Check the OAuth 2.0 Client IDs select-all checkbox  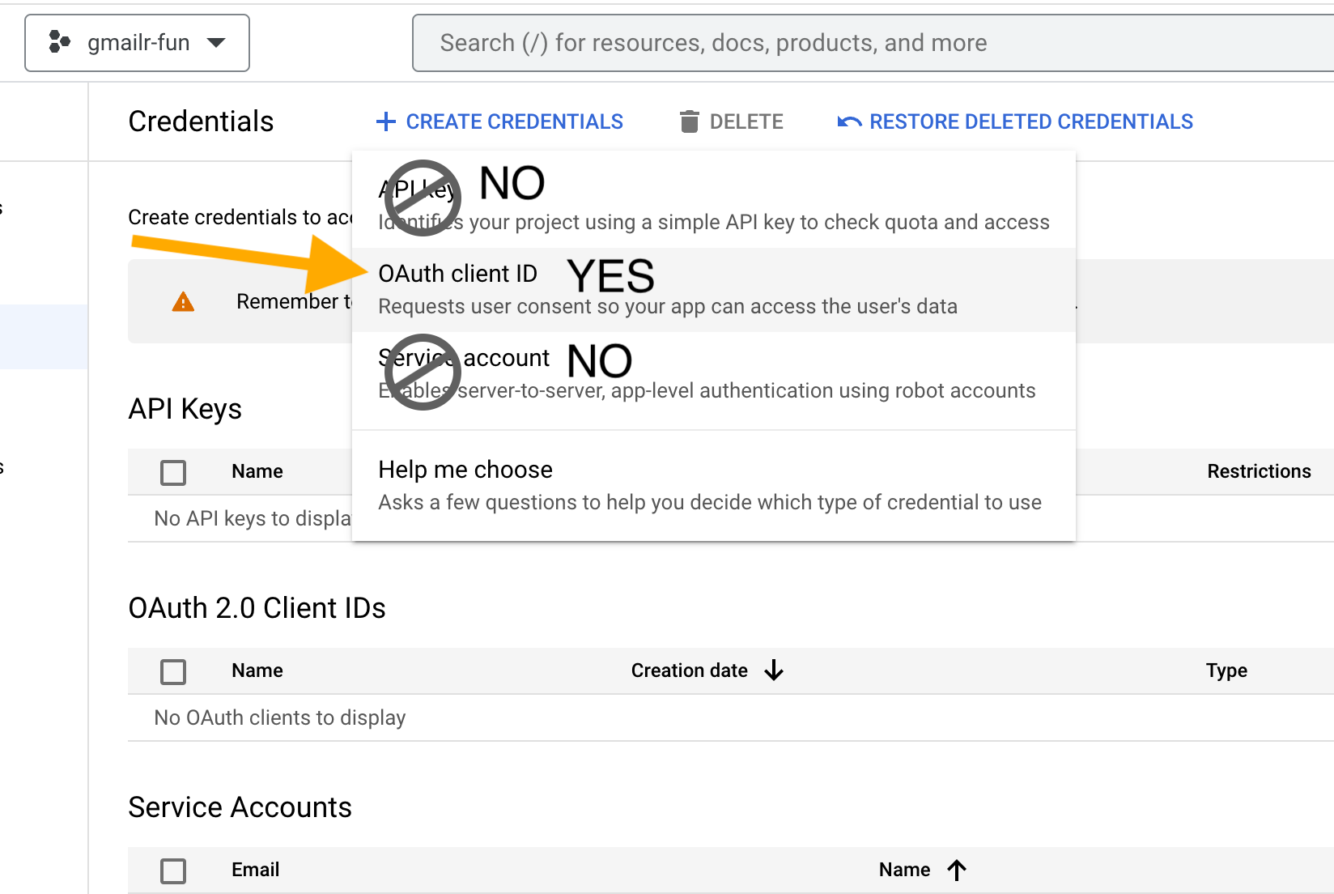point(173,671)
